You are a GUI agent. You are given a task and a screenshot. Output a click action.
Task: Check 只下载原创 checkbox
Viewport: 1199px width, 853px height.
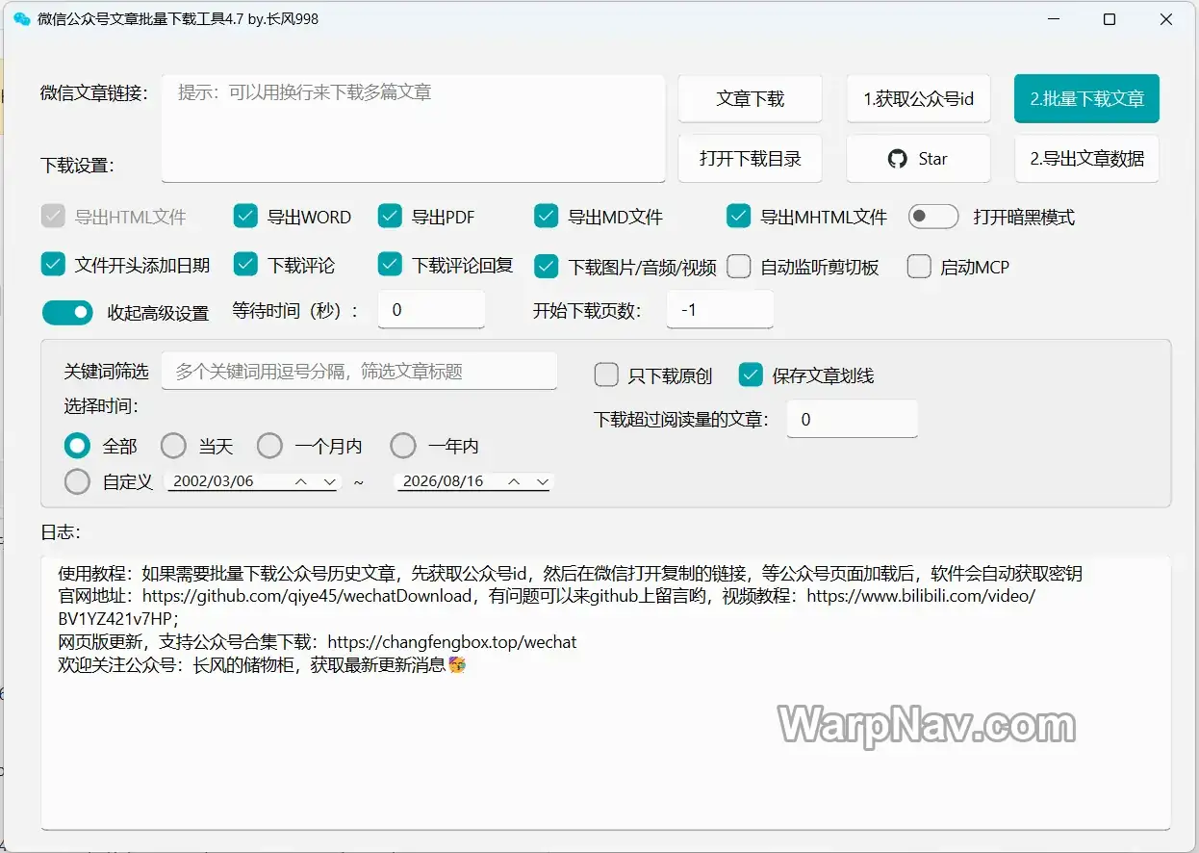(606, 375)
